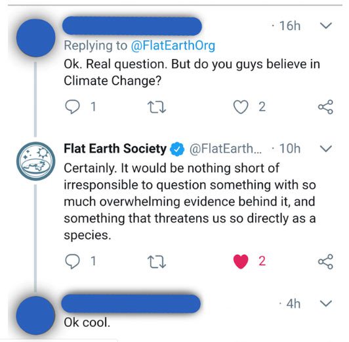Expand the 4h tweet options chevron
The image size is (349, 342).
pyautogui.click(x=326, y=303)
